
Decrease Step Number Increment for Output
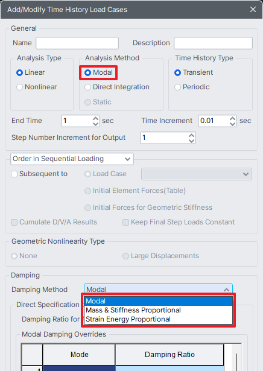click(x=191, y=141)
